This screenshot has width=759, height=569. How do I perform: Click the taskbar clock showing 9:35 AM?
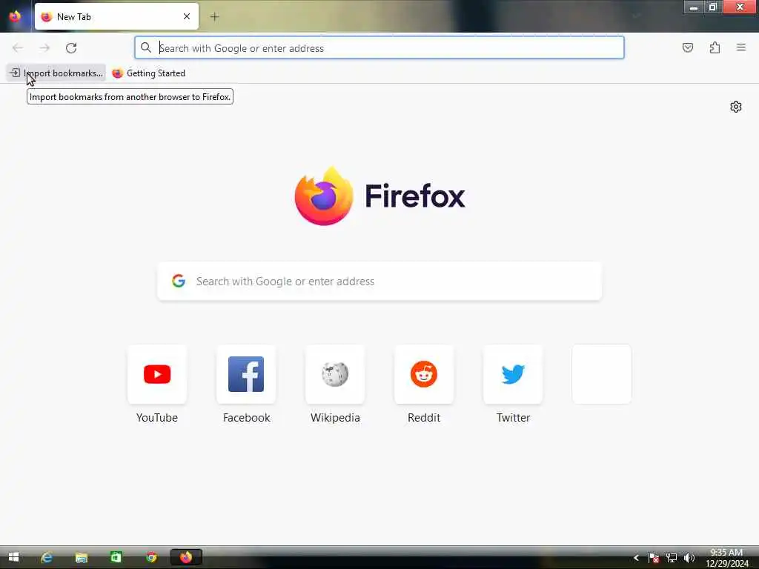(726, 558)
